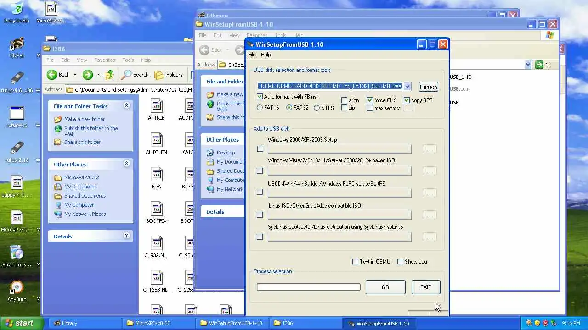Click the Go button in background Explorer window
Image resolution: width=588 pixels, height=330 pixels.
[x=543, y=65]
